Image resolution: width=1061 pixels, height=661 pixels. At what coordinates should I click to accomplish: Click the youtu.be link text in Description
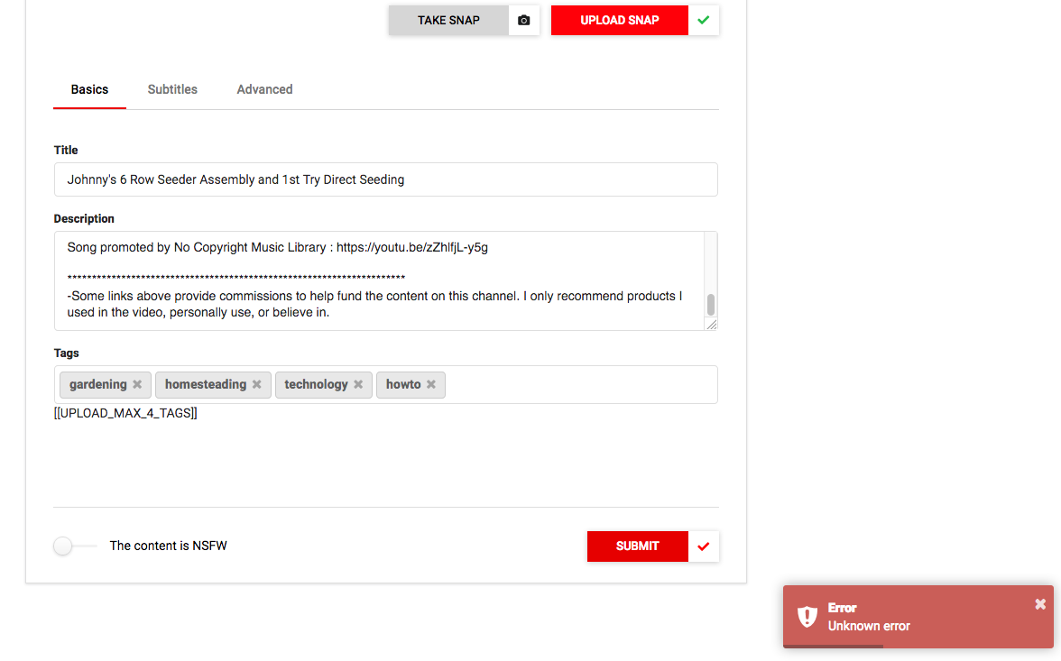coord(412,248)
